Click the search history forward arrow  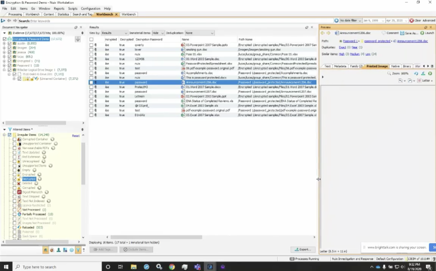click(x=15, y=20)
